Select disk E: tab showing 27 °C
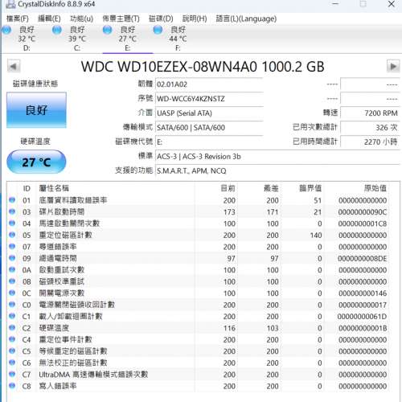This screenshot has height=402, width=402. point(128,39)
